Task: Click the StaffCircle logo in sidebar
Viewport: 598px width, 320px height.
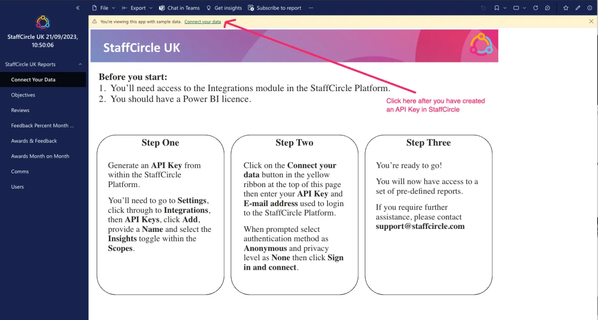Action: [43, 22]
